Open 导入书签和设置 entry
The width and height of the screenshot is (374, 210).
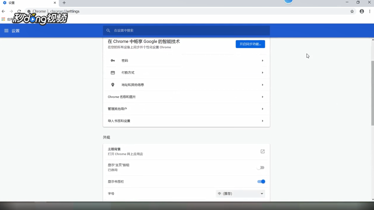coord(186,121)
